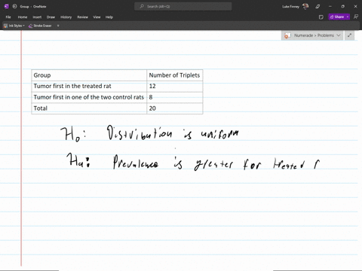The height and width of the screenshot is (271, 362).
Task: Click the notebook icon beside Numerade
Action: tap(287, 35)
